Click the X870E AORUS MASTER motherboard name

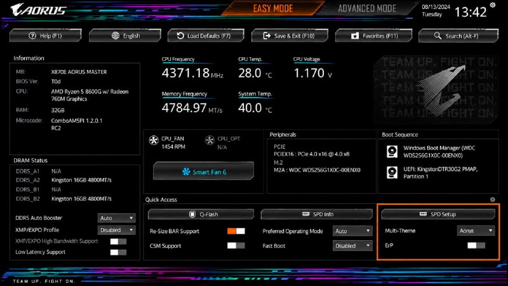79,72
